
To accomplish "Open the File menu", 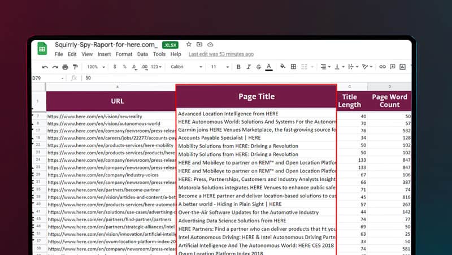I will (x=59, y=54).
